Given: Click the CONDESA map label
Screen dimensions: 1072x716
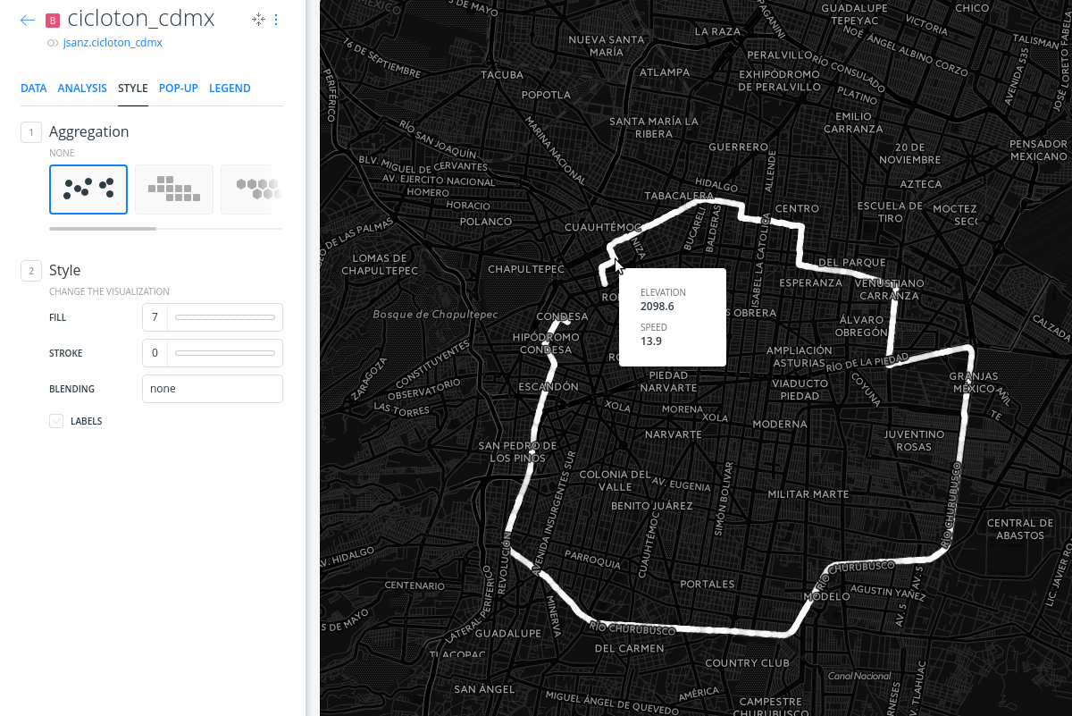Looking at the screenshot, I should (x=562, y=316).
